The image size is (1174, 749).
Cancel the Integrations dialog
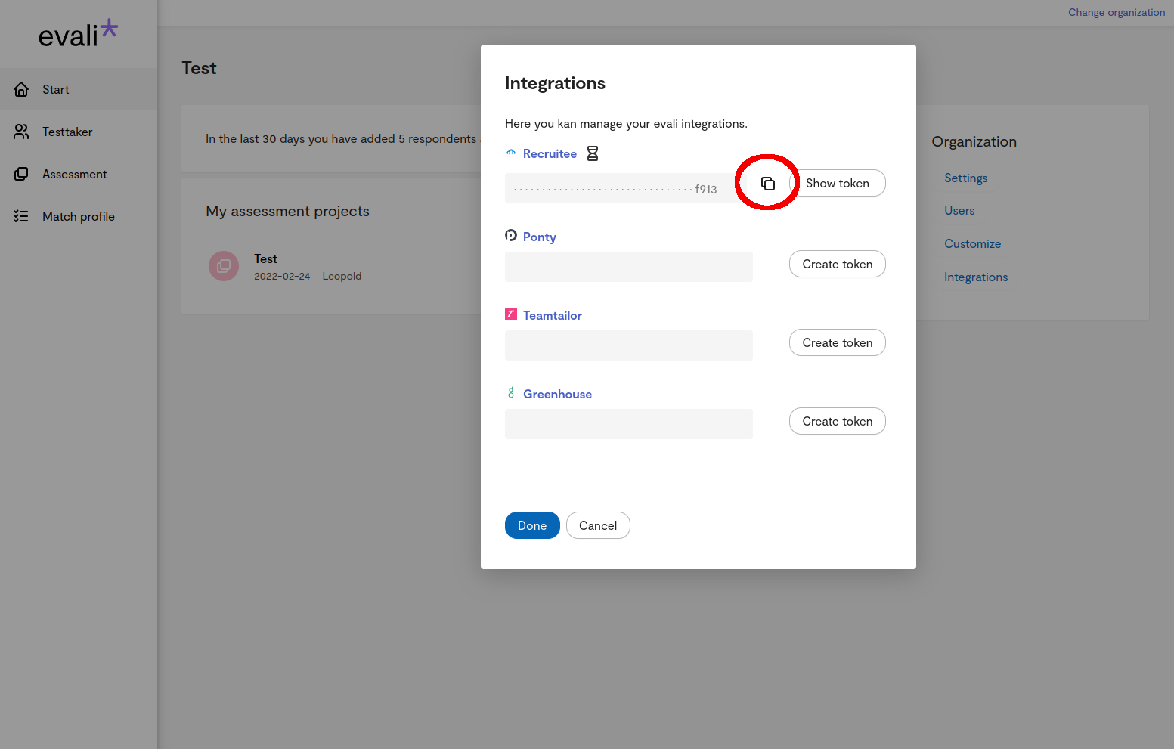coord(597,525)
